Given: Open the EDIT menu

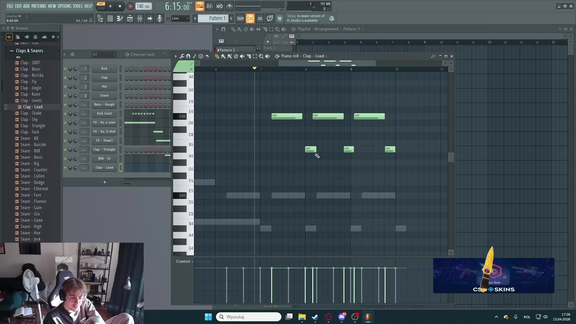Looking at the screenshot, I should [18, 6].
